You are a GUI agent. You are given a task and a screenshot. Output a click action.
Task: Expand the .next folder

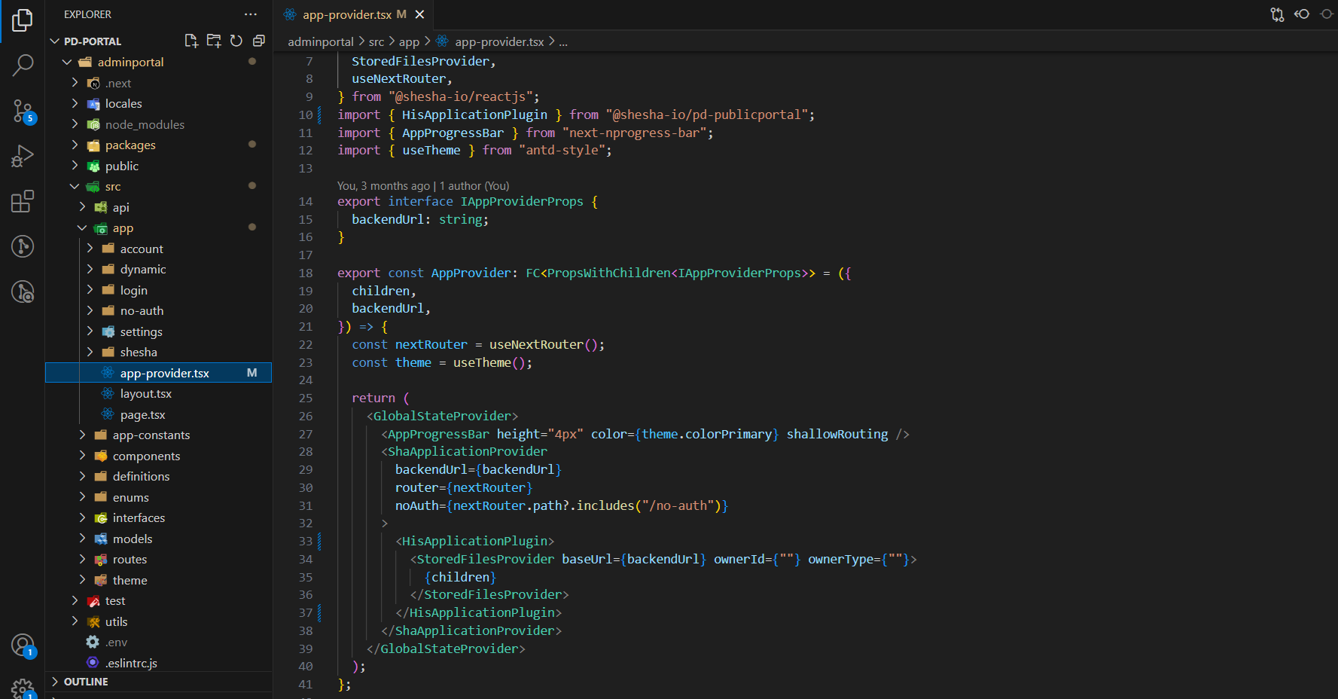[75, 83]
